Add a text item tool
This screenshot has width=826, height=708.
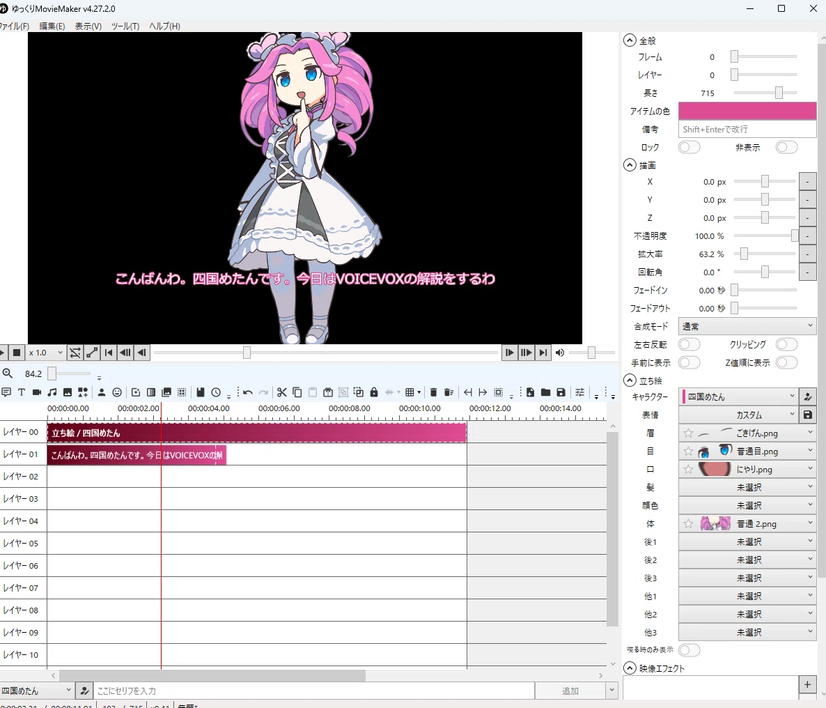pos(22,392)
